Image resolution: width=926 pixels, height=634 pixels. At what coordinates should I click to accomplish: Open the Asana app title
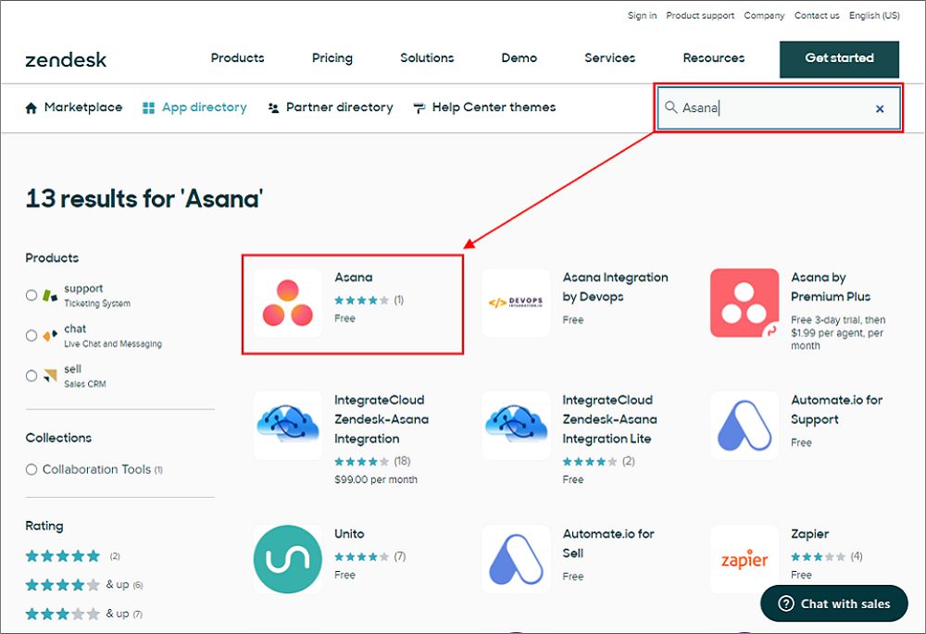coord(353,278)
